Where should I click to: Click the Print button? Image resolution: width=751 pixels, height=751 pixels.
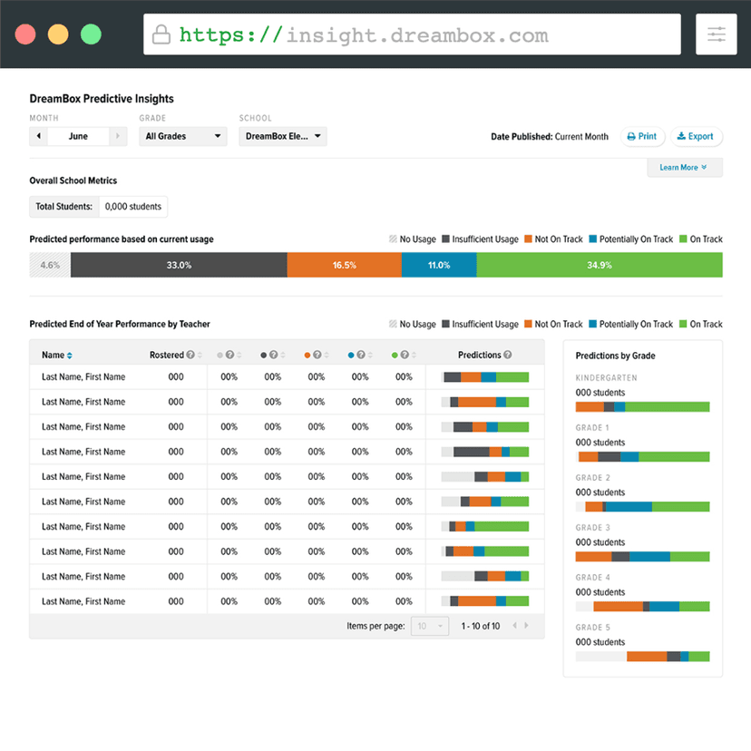pyautogui.click(x=641, y=136)
